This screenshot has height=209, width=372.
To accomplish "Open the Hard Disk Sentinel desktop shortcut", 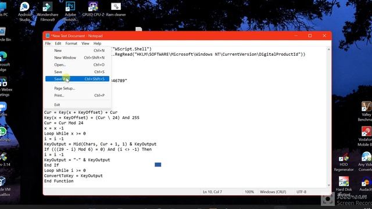I will 344,186.
